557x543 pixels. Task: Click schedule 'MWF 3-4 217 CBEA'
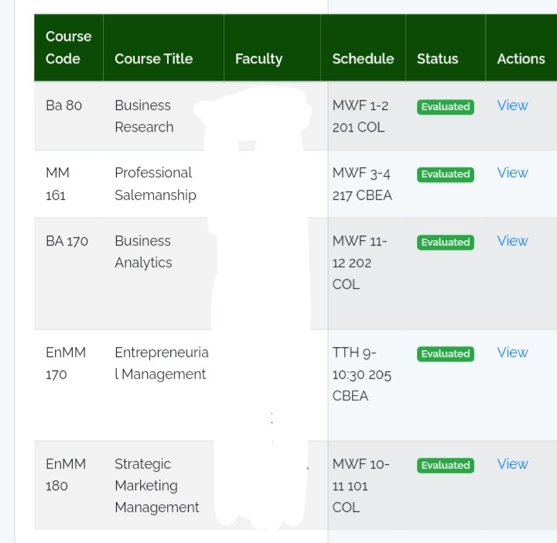[x=362, y=184]
